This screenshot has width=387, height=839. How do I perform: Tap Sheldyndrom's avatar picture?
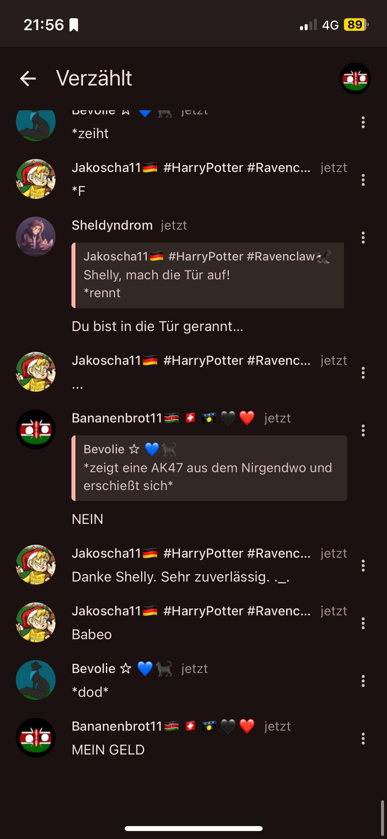(36, 237)
